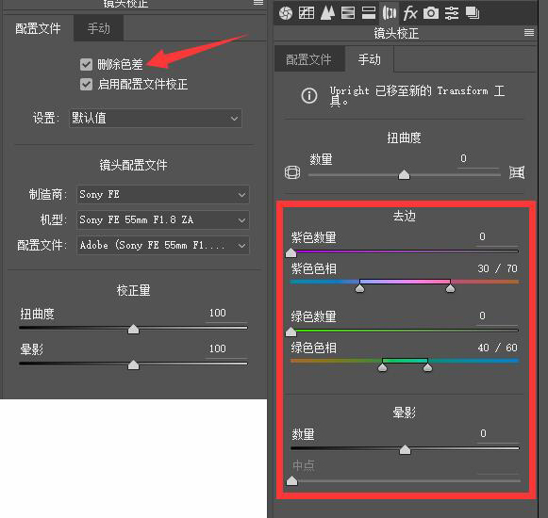Click the 绿色数量 slider handle

pos(291,332)
